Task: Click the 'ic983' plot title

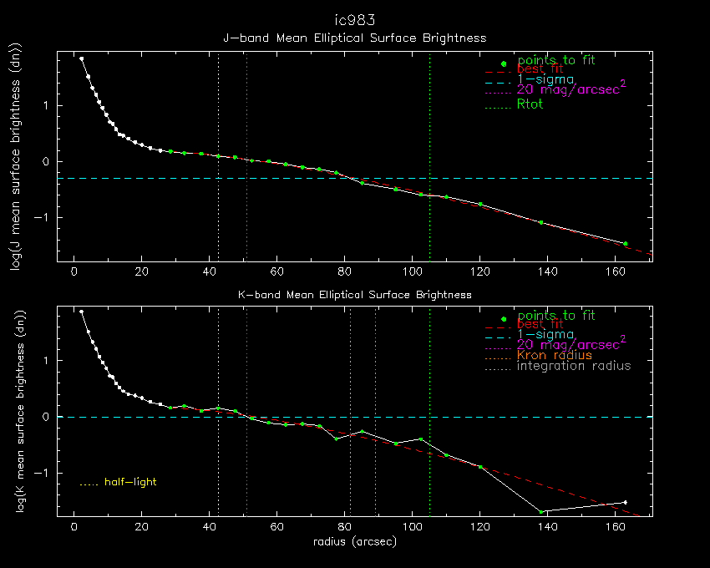Action: (354, 18)
